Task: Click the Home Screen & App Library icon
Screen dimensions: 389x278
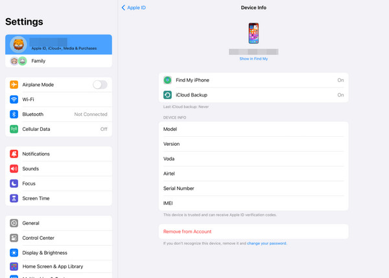Action: click(x=14, y=266)
